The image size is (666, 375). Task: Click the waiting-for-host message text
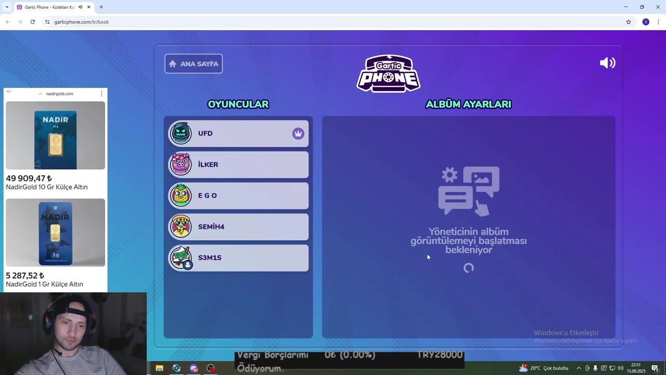coord(469,241)
